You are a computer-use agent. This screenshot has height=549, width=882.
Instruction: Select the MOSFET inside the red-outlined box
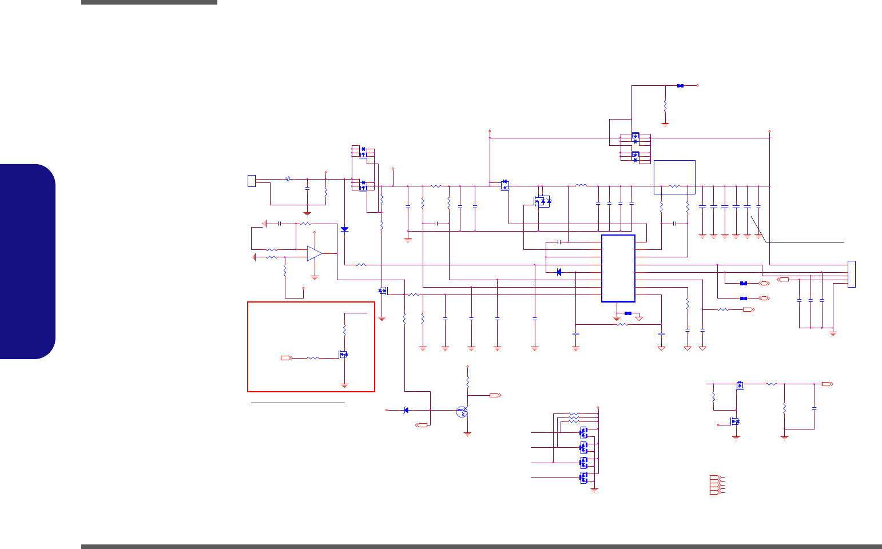click(343, 355)
